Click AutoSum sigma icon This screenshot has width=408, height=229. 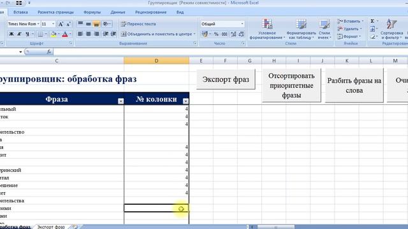372,21
